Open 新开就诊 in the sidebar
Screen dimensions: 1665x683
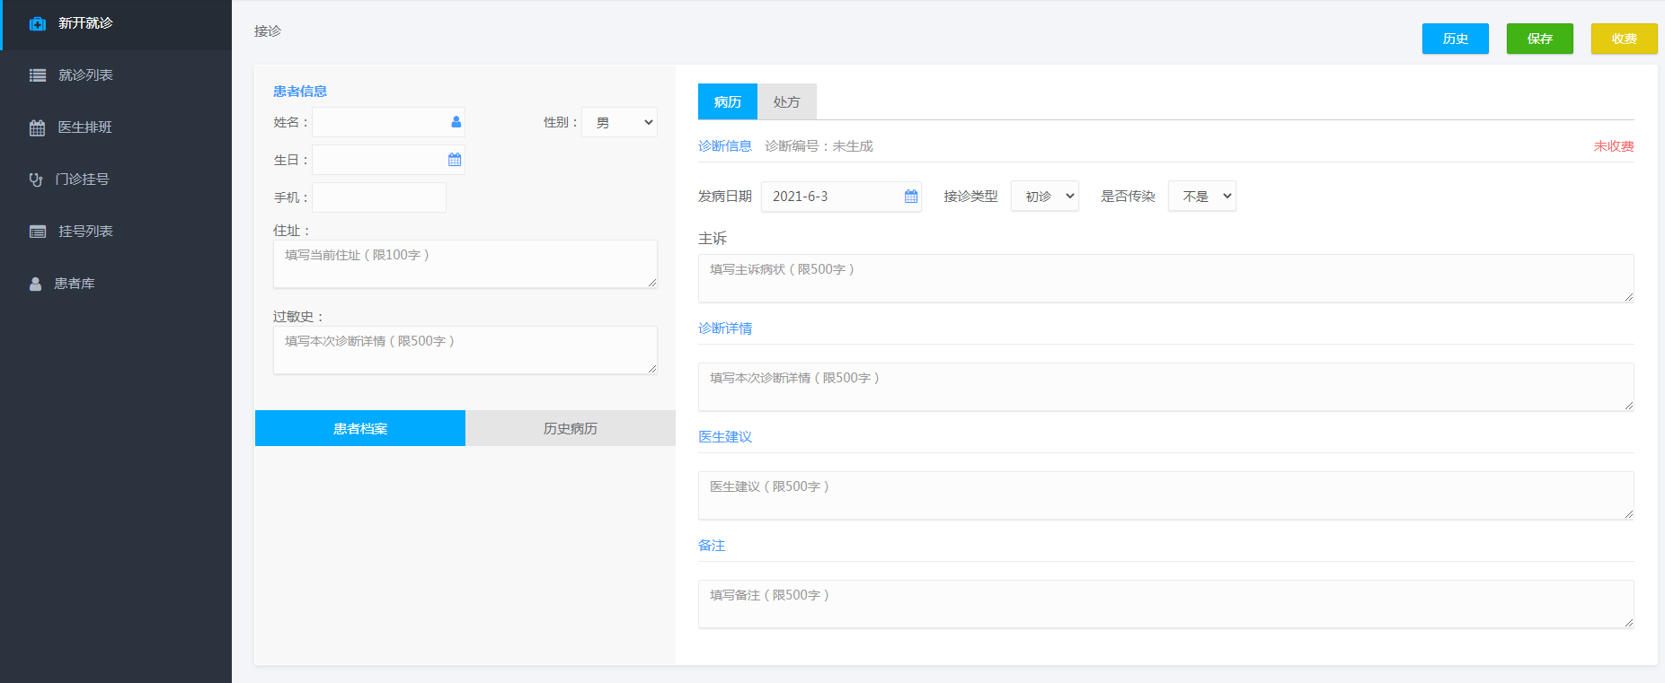click(x=116, y=24)
